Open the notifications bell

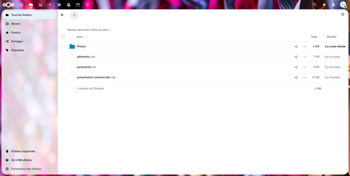coord(324,5)
